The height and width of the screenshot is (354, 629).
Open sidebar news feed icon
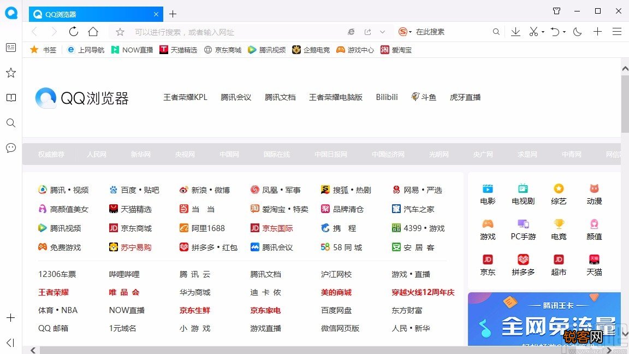pos(11,48)
